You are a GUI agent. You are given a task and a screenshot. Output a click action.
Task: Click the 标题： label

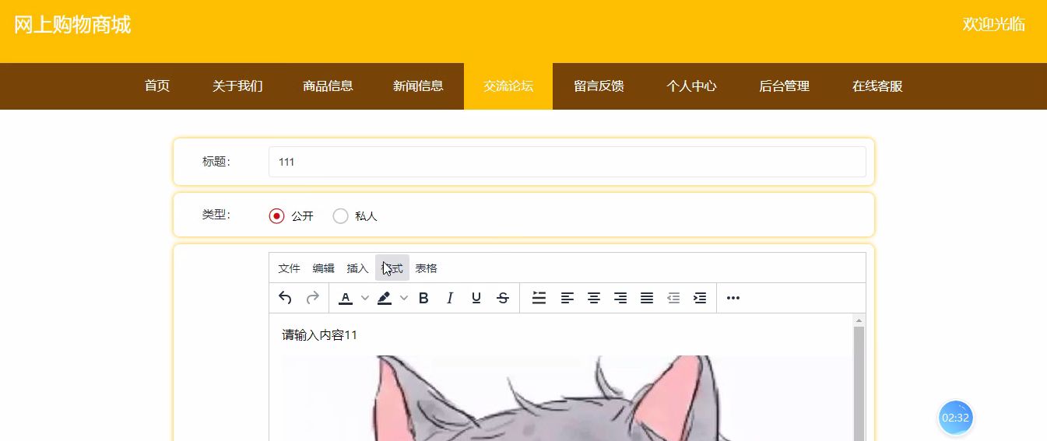pyautogui.click(x=216, y=162)
